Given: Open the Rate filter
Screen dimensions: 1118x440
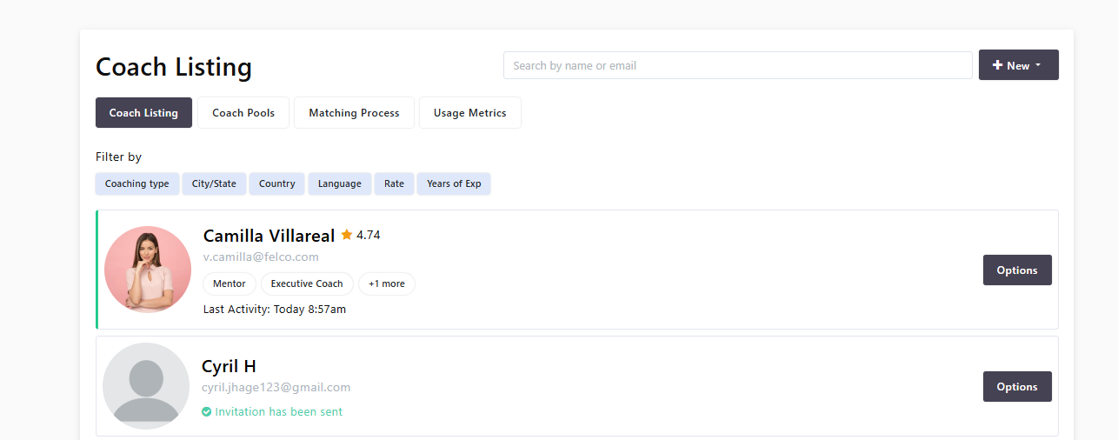Looking at the screenshot, I should (x=394, y=184).
